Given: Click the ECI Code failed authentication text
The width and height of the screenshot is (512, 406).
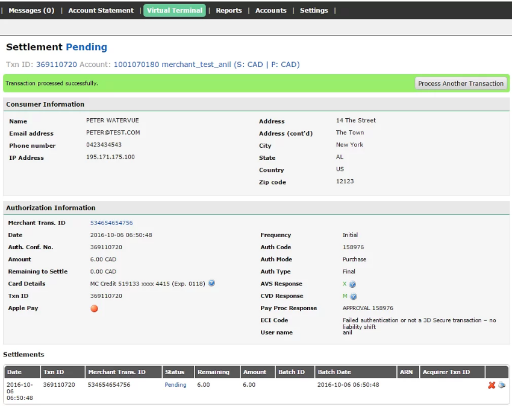Looking at the screenshot, I should point(419,323).
